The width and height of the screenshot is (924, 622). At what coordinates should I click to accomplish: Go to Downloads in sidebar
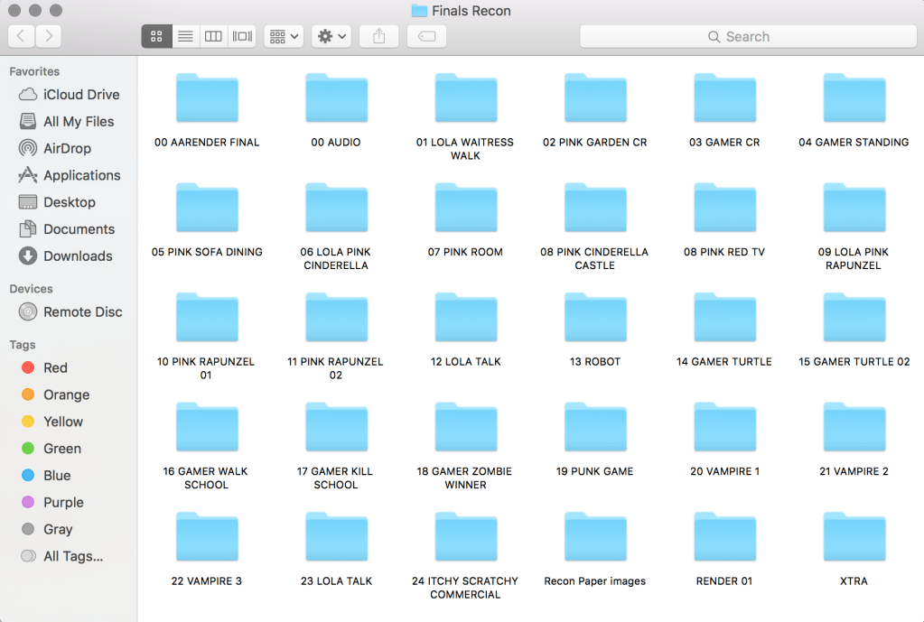78,256
